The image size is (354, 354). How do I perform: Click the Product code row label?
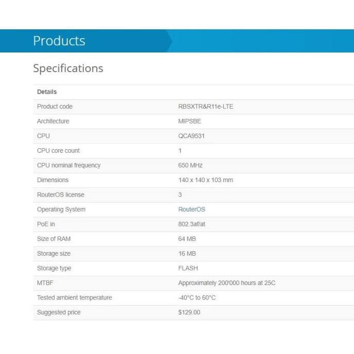point(55,107)
